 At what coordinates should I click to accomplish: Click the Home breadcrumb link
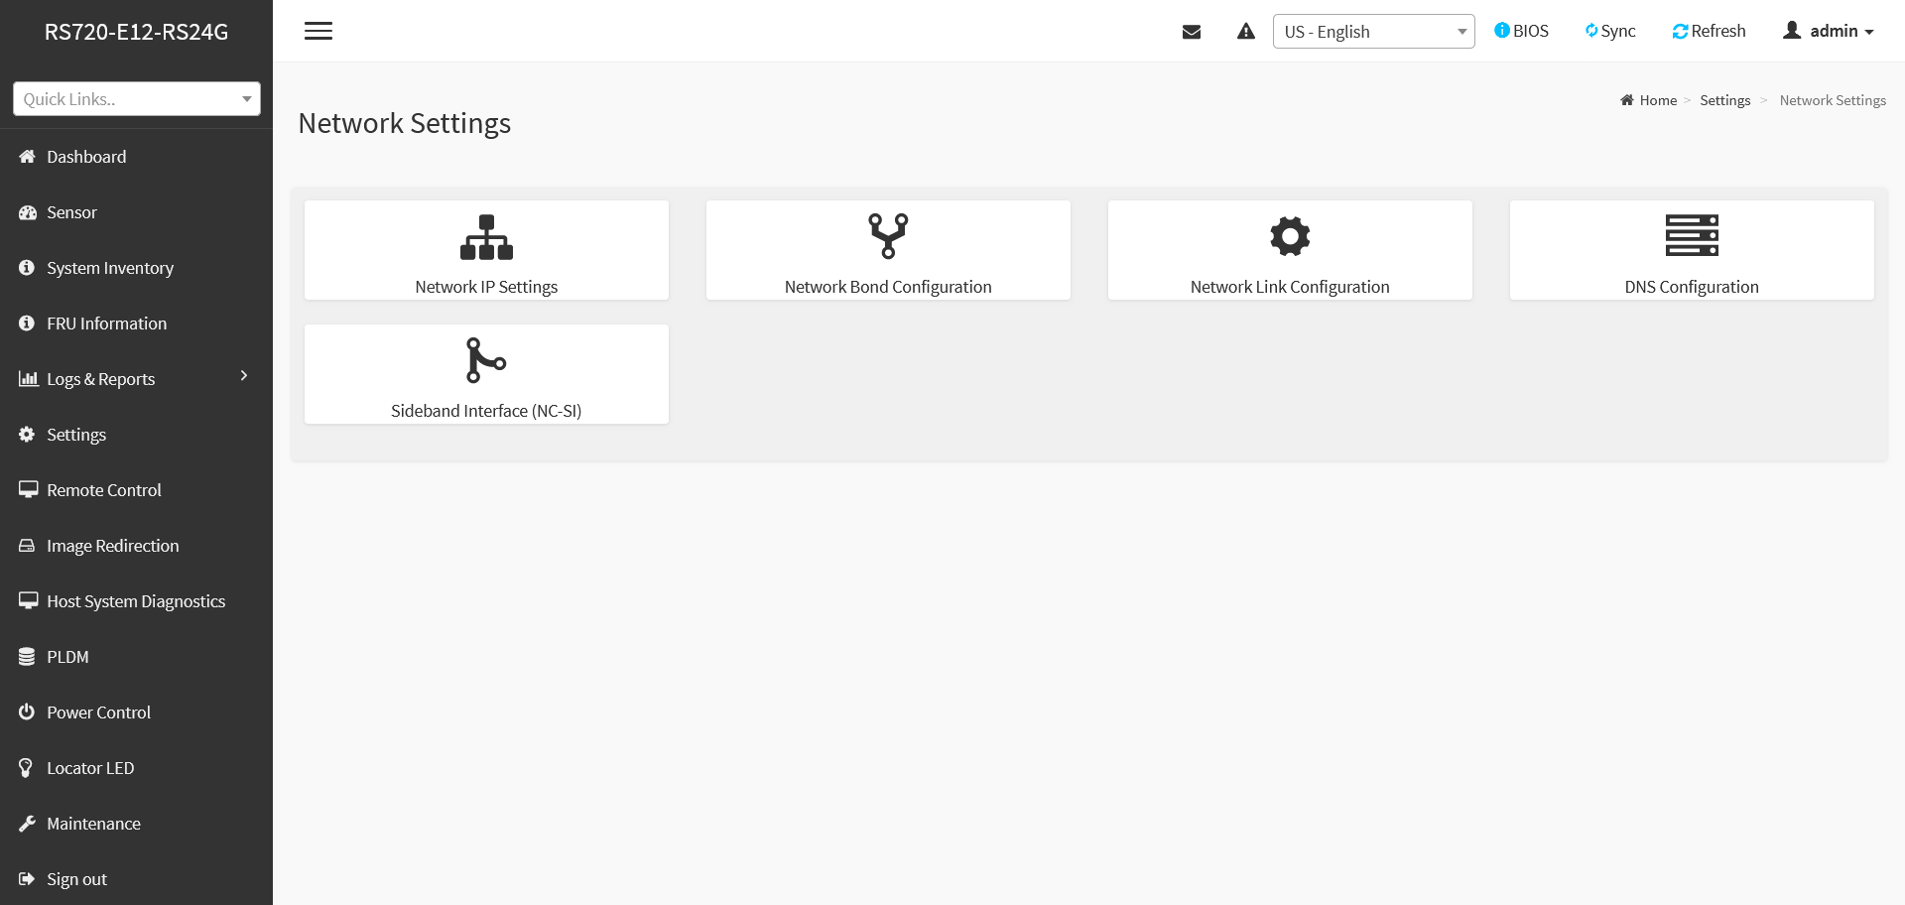point(1658,100)
